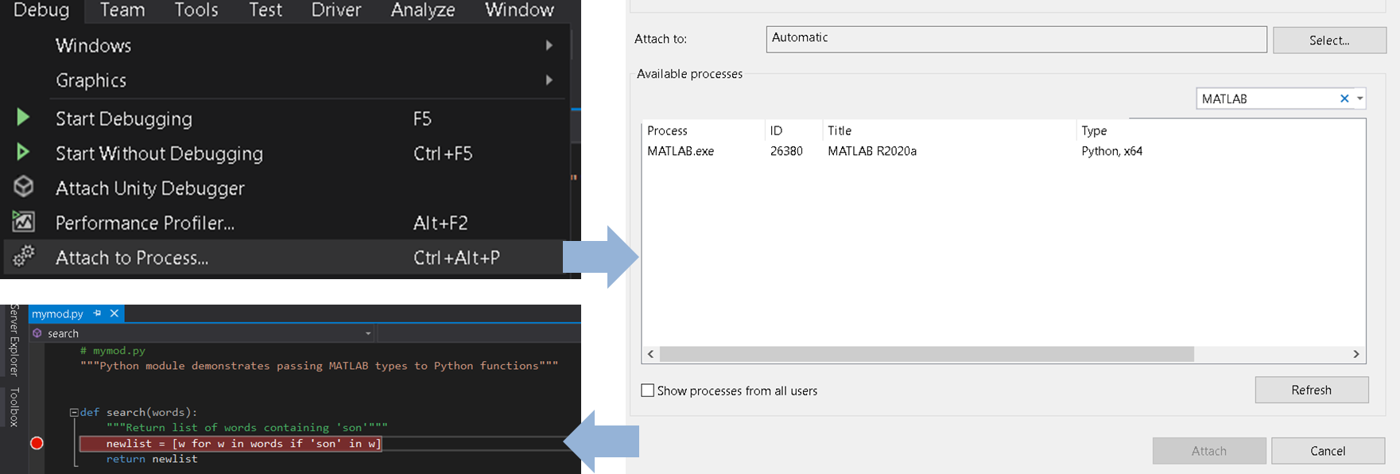Click the Performance Profiler chart icon
This screenshot has width=1400, height=474.
24,222
